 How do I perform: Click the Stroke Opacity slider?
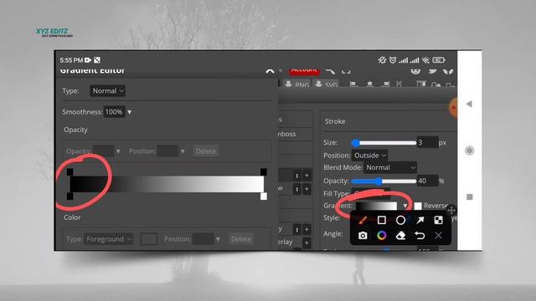(384, 181)
